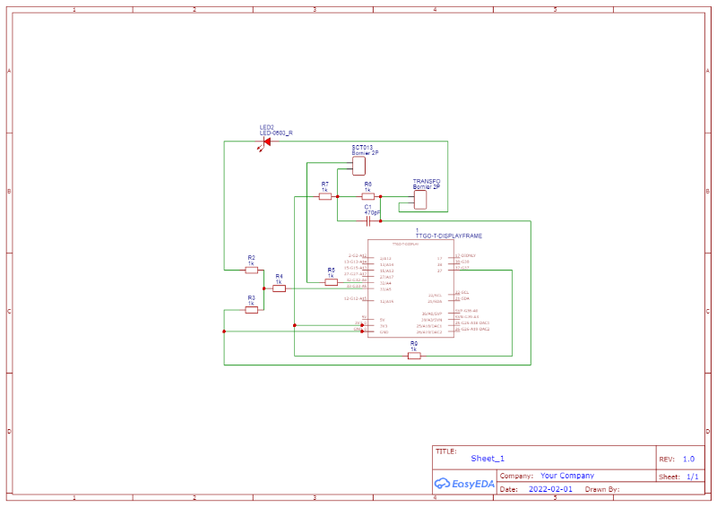Screen dimensions: 717x507
Task: Click the R2 designator text
Action: [x=252, y=258]
